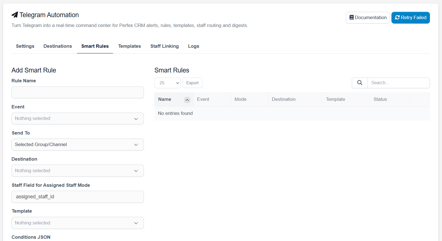Screen dimensions: 442x241
Task: Click the Search rules input box
Action: pos(398,83)
